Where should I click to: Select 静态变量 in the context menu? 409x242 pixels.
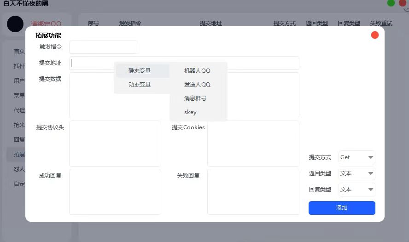pyautogui.click(x=140, y=71)
